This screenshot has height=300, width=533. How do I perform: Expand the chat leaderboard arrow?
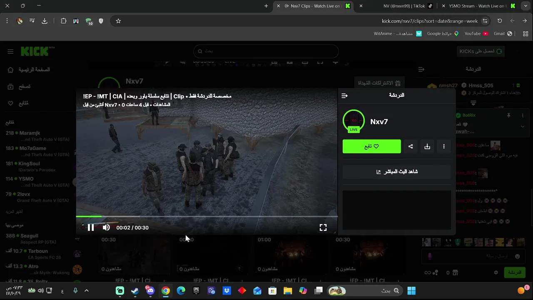coord(473,102)
